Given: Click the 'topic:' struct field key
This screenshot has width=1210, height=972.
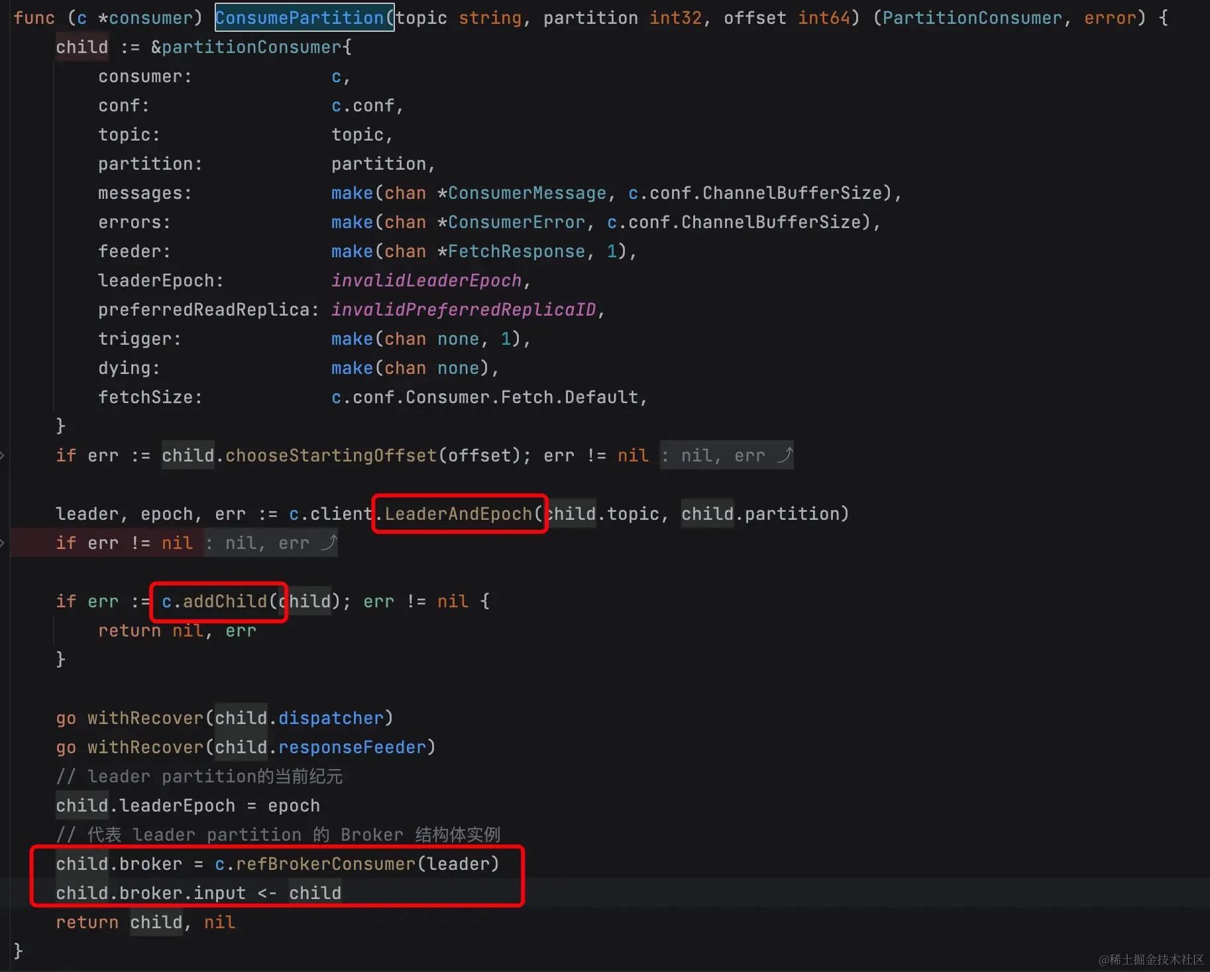Looking at the screenshot, I should click(x=129, y=135).
